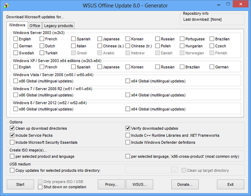
Task: Check English under Windows Server 2003
Action: 16,39
